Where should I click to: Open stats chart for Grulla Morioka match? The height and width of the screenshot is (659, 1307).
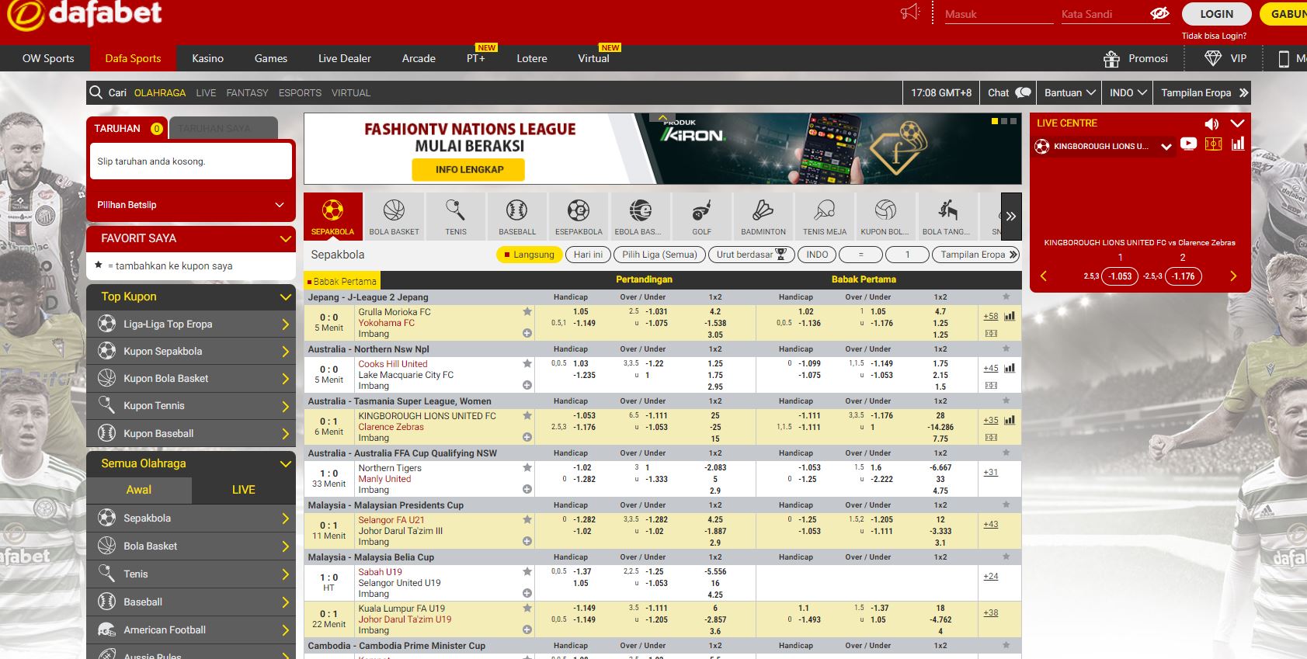point(1010,316)
